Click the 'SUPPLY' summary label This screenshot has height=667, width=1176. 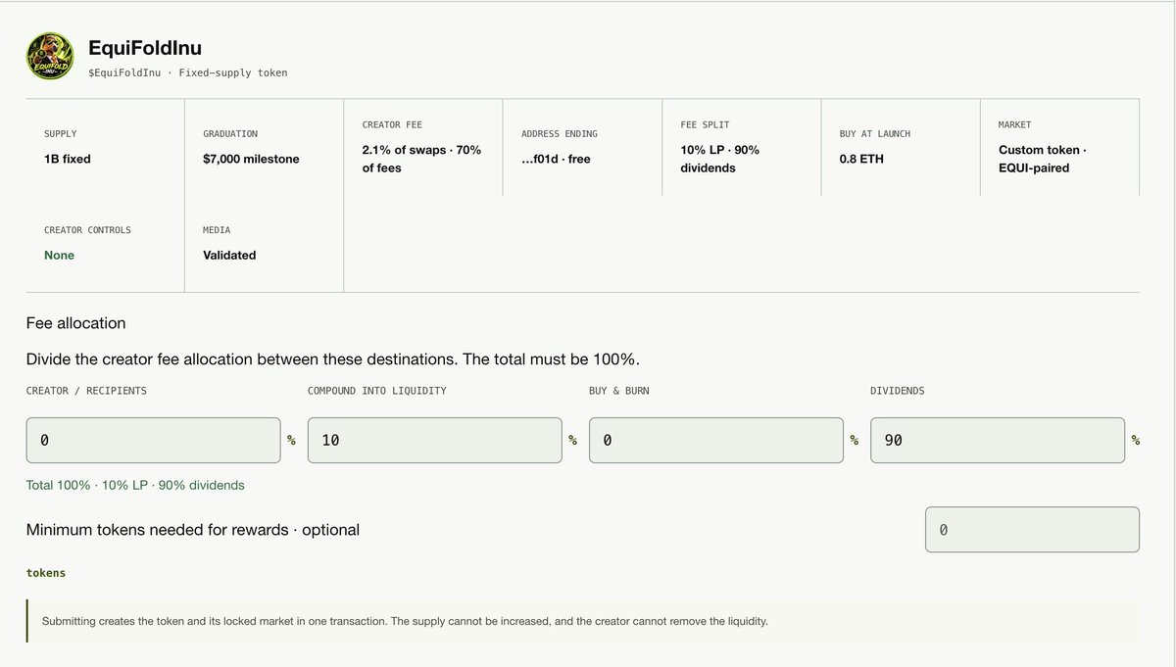click(x=61, y=133)
